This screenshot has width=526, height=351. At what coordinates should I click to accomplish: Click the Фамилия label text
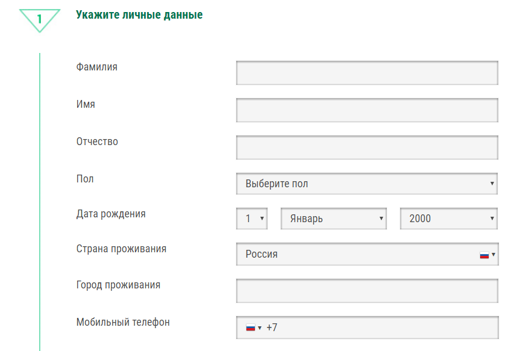pos(97,67)
